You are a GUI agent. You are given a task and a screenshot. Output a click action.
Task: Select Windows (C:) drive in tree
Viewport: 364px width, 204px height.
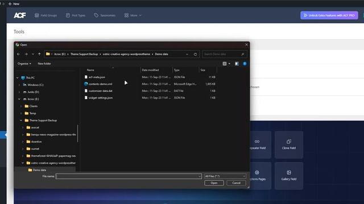[35, 85]
